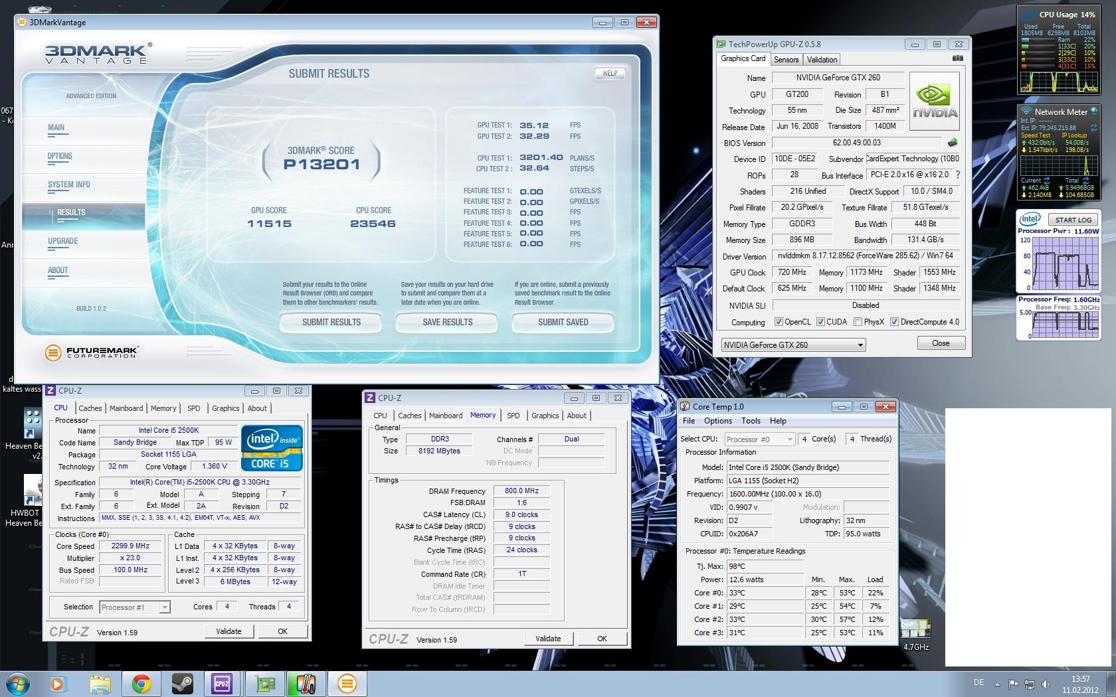Viewport: 1116px width, 697px height.
Task: Open the Select CPU dropdown in Core Temp
Action: click(x=759, y=439)
